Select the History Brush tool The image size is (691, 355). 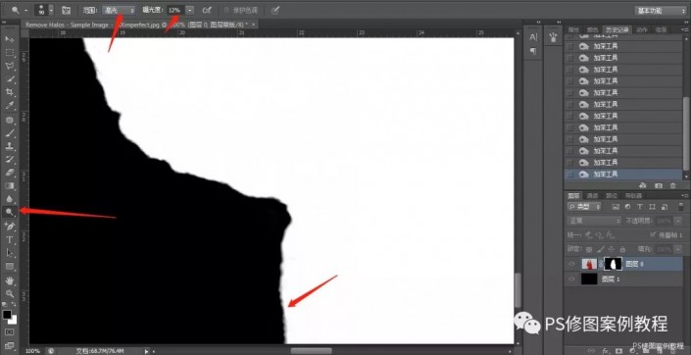pos(9,159)
